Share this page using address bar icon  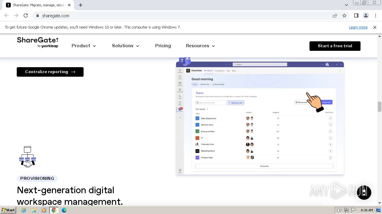(x=335, y=16)
